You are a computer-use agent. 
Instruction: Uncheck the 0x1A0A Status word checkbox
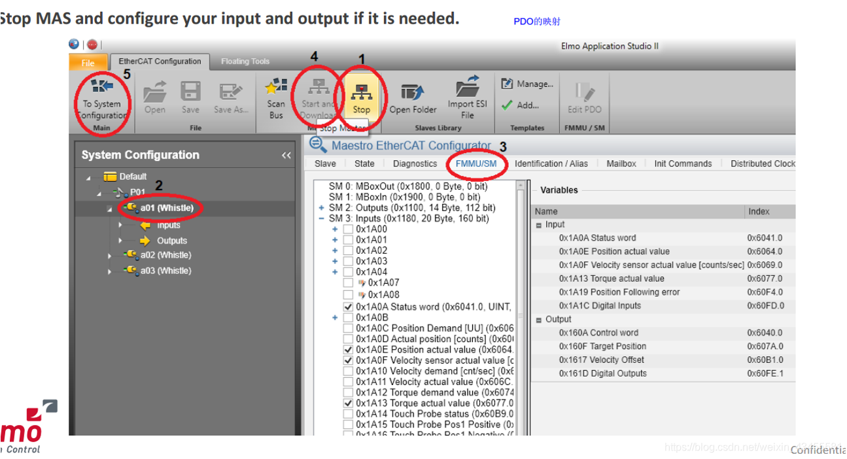coord(348,307)
